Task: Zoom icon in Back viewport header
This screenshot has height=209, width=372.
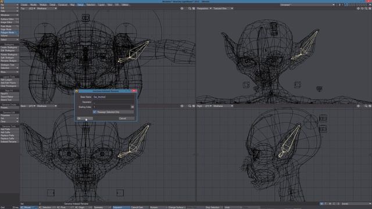Action: point(189,106)
